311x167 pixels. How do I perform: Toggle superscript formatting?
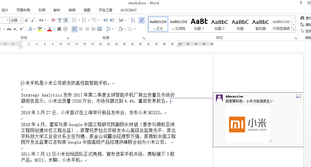(22, 29)
